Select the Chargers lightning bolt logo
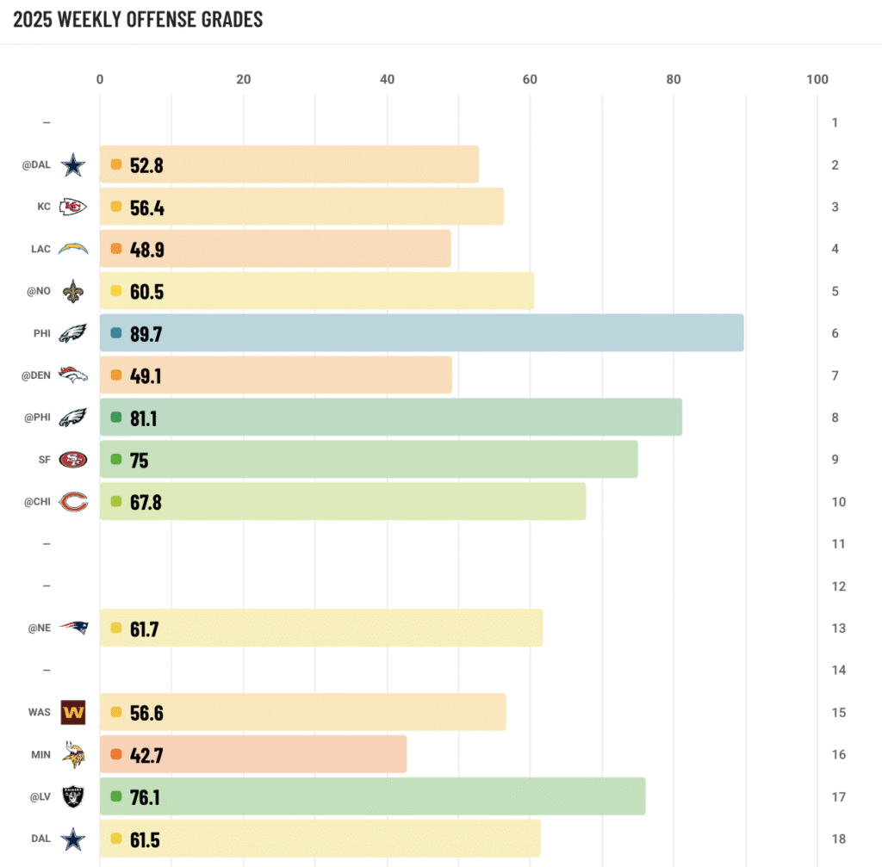The height and width of the screenshot is (867, 882). 73,249
